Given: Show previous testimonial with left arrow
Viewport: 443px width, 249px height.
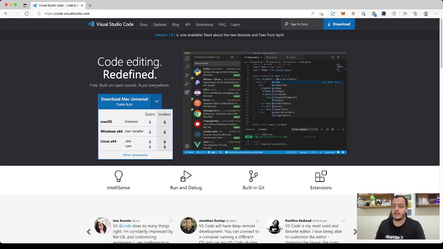Looking at the screenshot, I should (x=89, y=232).
